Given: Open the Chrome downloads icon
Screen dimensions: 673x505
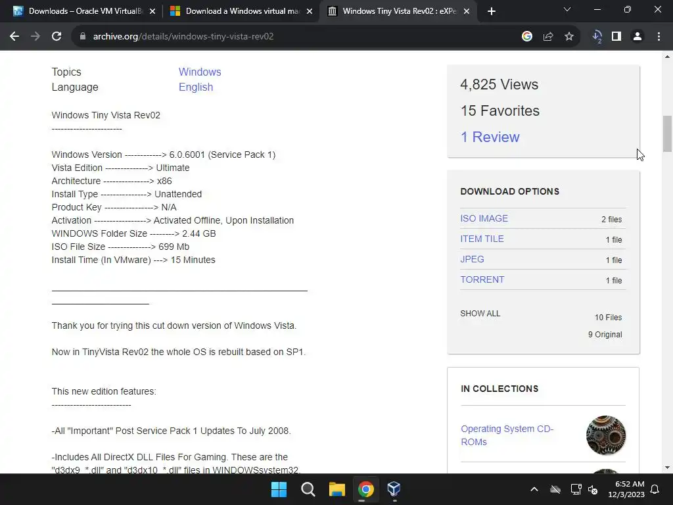Looking at the screenshot, I should (597, 37).
